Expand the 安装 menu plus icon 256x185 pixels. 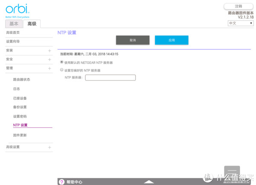coord(49,51)
